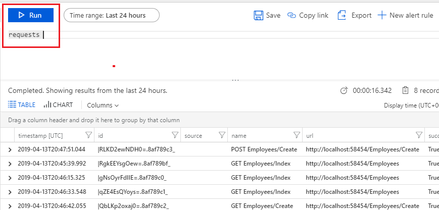Sort by the source column header
The height and width of the screenshot is (210, 439).
tap(193, 136)
